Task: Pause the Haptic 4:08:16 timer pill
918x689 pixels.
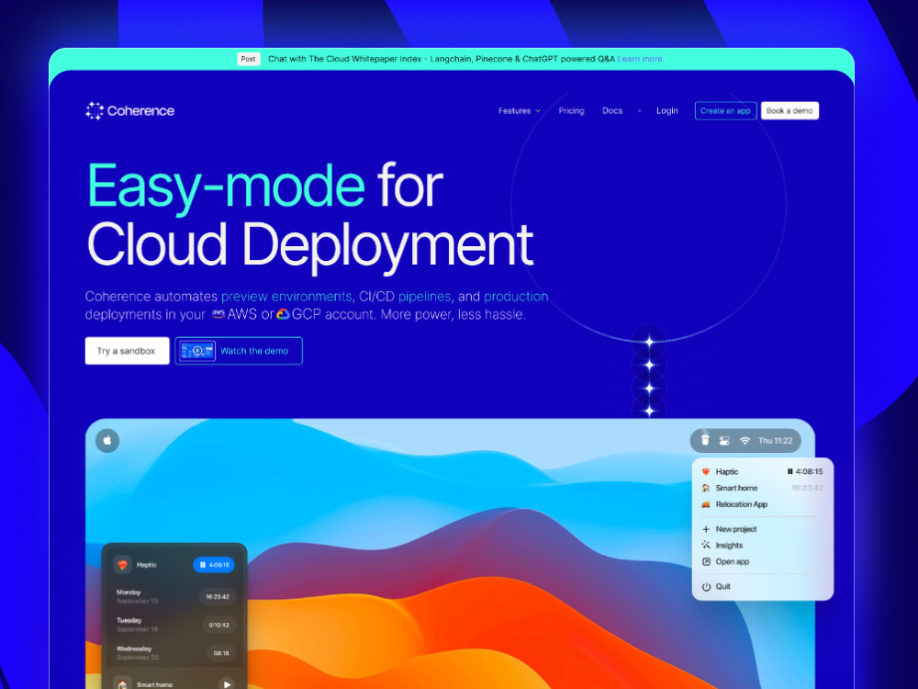Action: point(214,565)
